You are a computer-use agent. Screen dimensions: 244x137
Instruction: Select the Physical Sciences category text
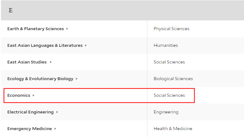click(x=172, y=29)
